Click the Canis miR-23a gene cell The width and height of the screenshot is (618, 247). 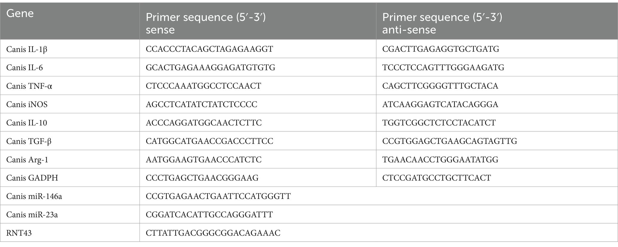point(32,215)
